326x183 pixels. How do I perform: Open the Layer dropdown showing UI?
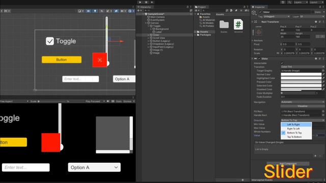(x=312, y=16)
